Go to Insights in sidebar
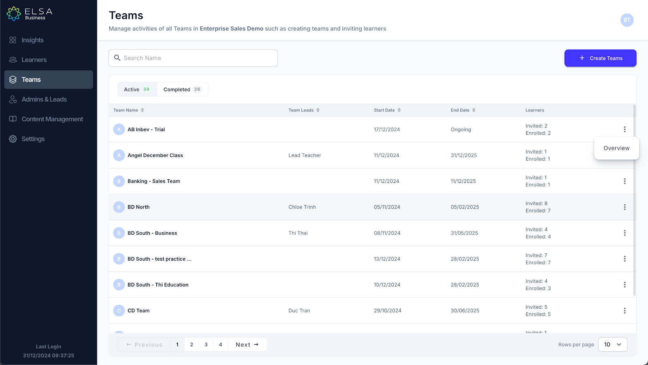The width and height of the screenshot is (648, 365). [x=49, y=40]
